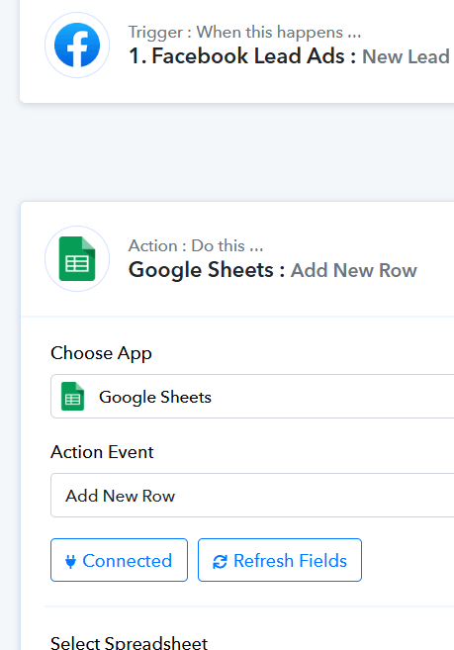The width and height of the screenshot is (454, 650).
Task: Open the Choose App dropdown showing Google Sheets
Action: (x=252, y=397)
